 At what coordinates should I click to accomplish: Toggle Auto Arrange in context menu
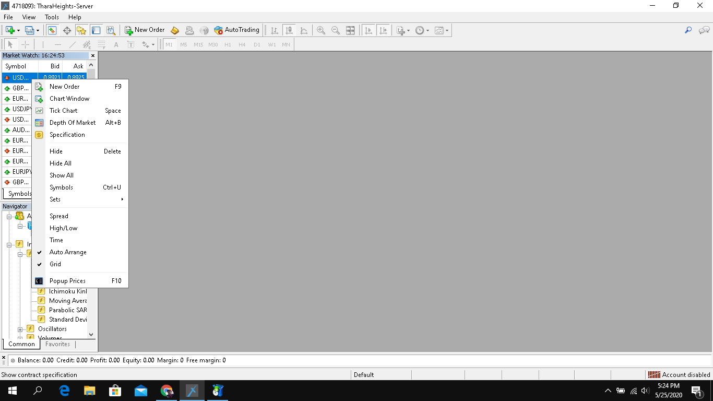(68, 252)
